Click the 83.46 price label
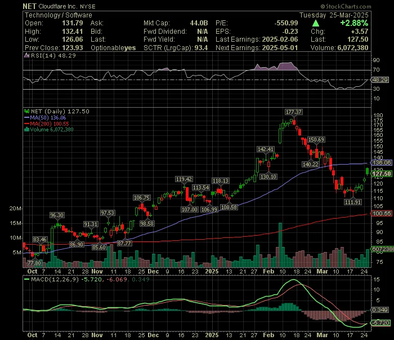This screenshot has width=394, height=340. (40, 239)
